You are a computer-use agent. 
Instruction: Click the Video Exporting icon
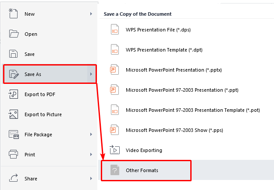pyautogui.click(x=114, y=150)
